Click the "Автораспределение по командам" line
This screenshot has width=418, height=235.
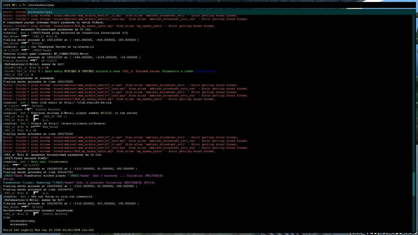pos(29,78)
